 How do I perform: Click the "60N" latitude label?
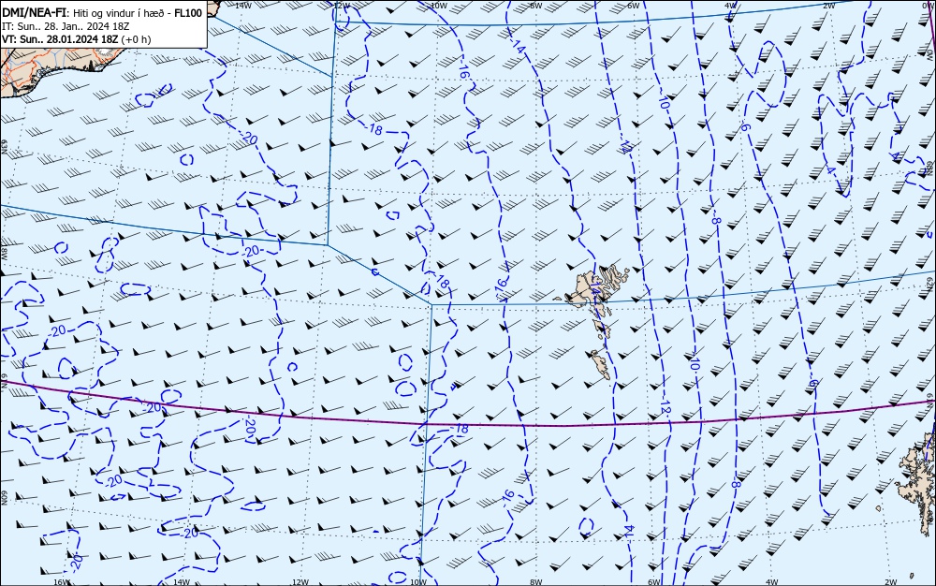tap(4, 498)
